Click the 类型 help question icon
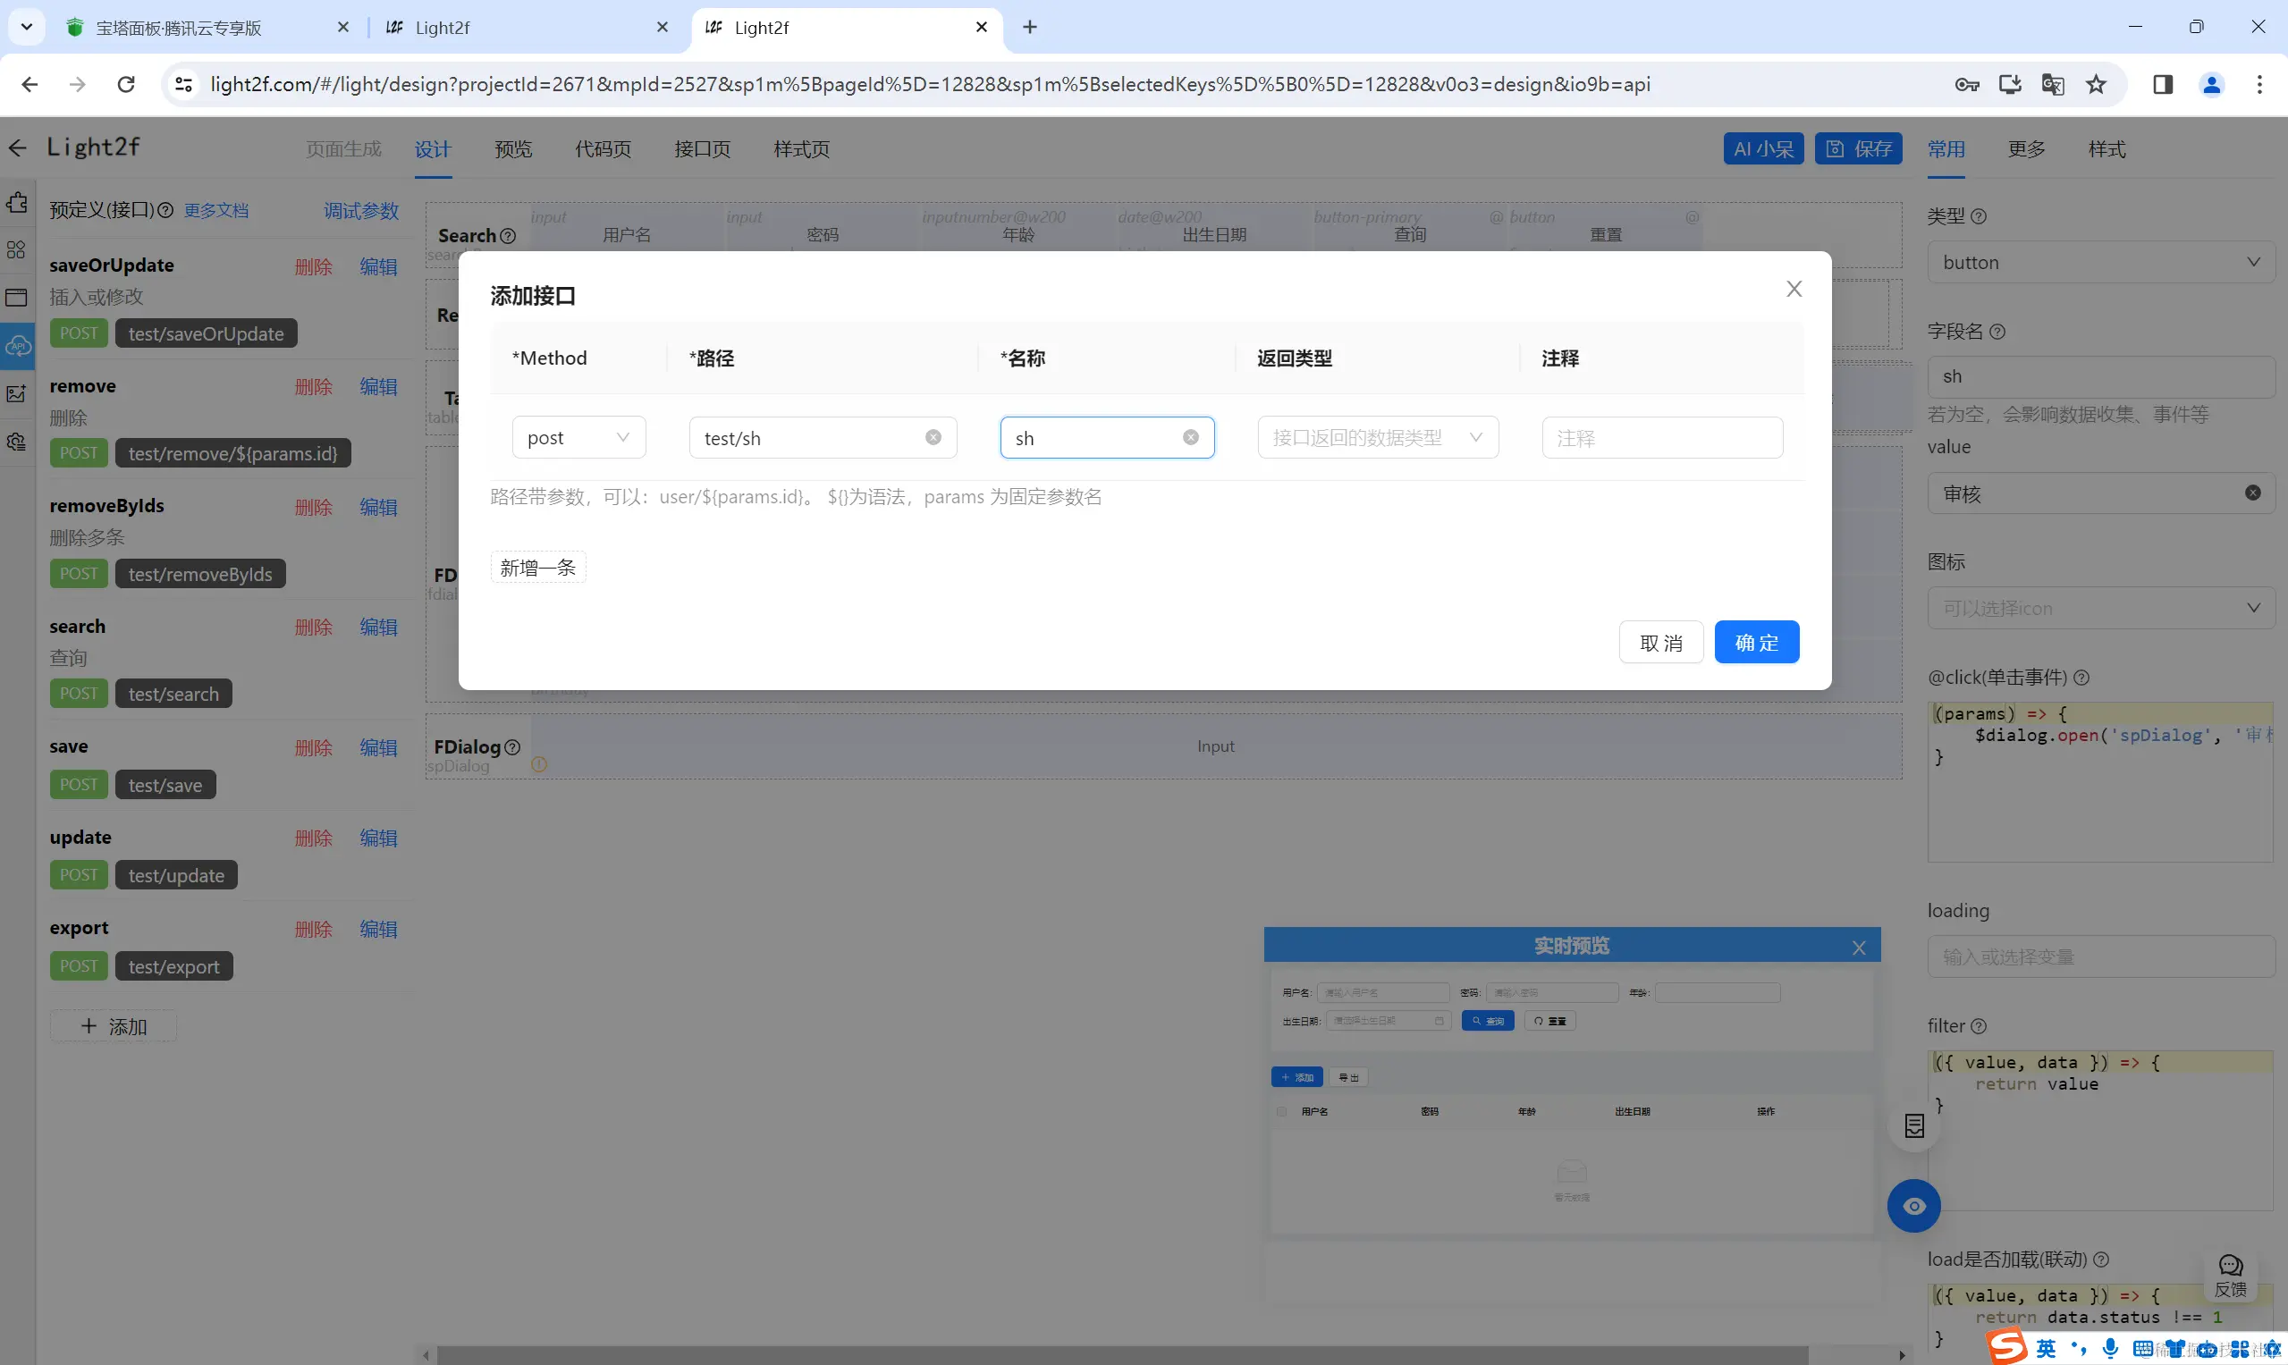Screen dimensions: 2288x1365 point(1978,216)
